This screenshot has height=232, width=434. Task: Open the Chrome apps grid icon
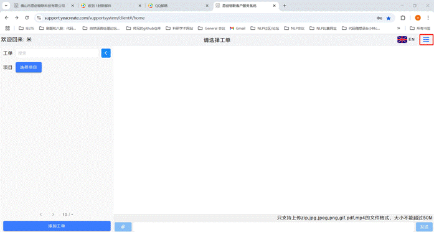tap(7, 28)
